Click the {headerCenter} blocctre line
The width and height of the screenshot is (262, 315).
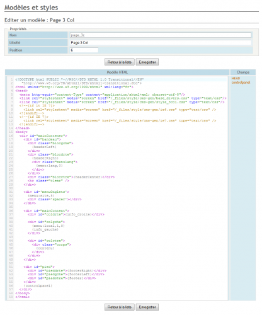[71, 177]
